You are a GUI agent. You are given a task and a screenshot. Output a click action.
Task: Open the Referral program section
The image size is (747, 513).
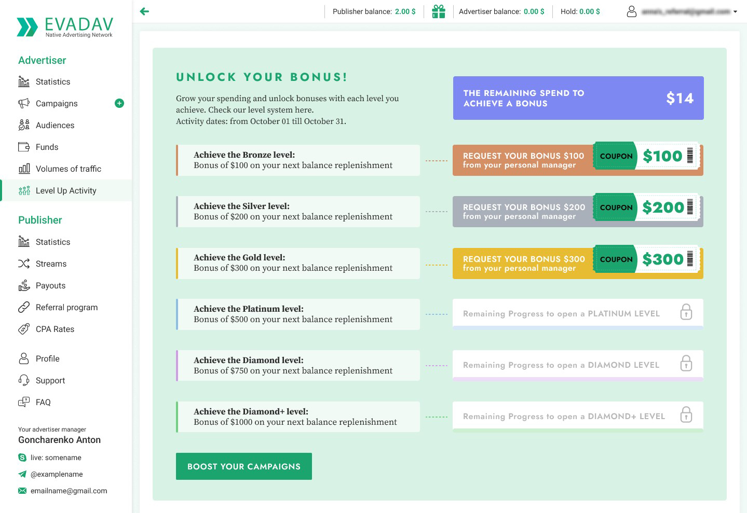tap(66, 307)
